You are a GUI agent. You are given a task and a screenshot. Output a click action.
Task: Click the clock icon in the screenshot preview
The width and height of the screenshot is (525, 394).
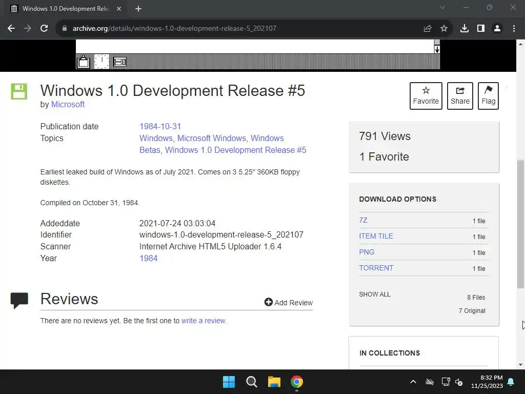[102, 62]
